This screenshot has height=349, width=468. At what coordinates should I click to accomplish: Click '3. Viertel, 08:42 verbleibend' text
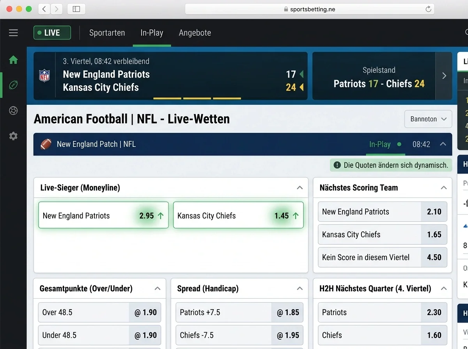tap(106, 61)
